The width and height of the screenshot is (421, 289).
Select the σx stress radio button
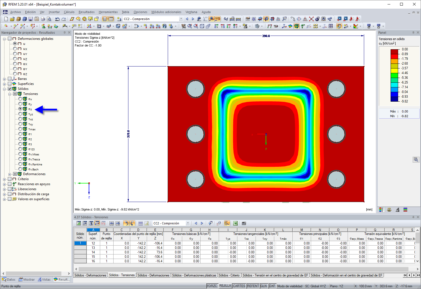pyautogui.click(x=20, y=99)
